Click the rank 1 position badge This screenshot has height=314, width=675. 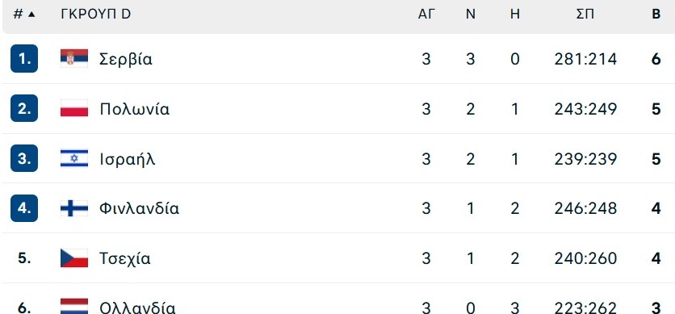pyautogui.click(x=24, y=58)
